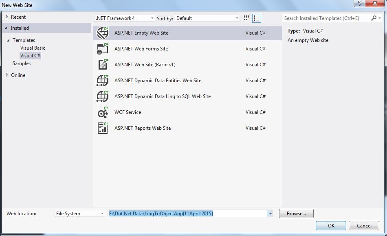Click the search magnifier icon
Screen dimensions: 387x236
coord(374,18)
